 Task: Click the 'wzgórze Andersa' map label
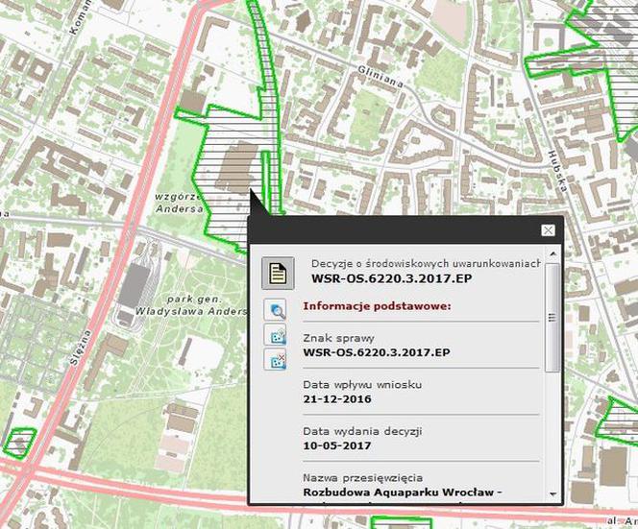(179, 203)
